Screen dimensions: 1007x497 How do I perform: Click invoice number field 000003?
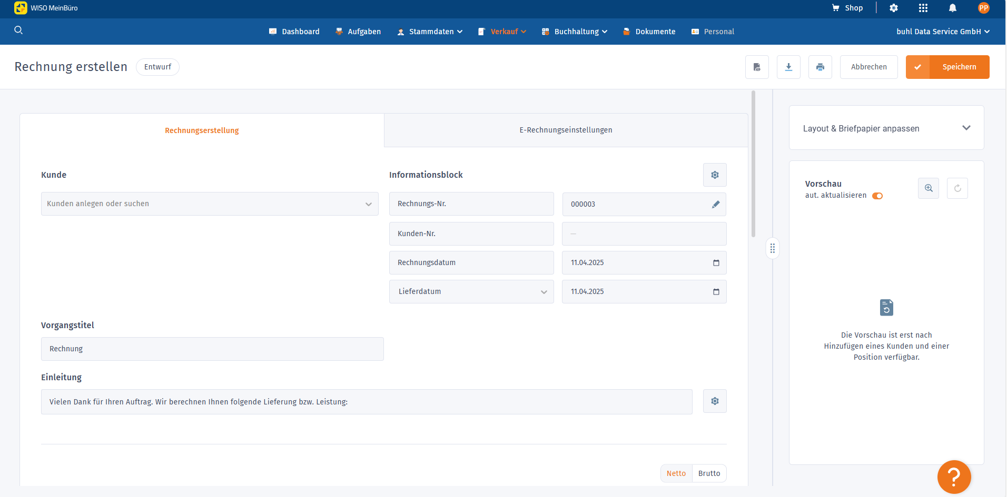pyautogui.click(x=644, y=204)
